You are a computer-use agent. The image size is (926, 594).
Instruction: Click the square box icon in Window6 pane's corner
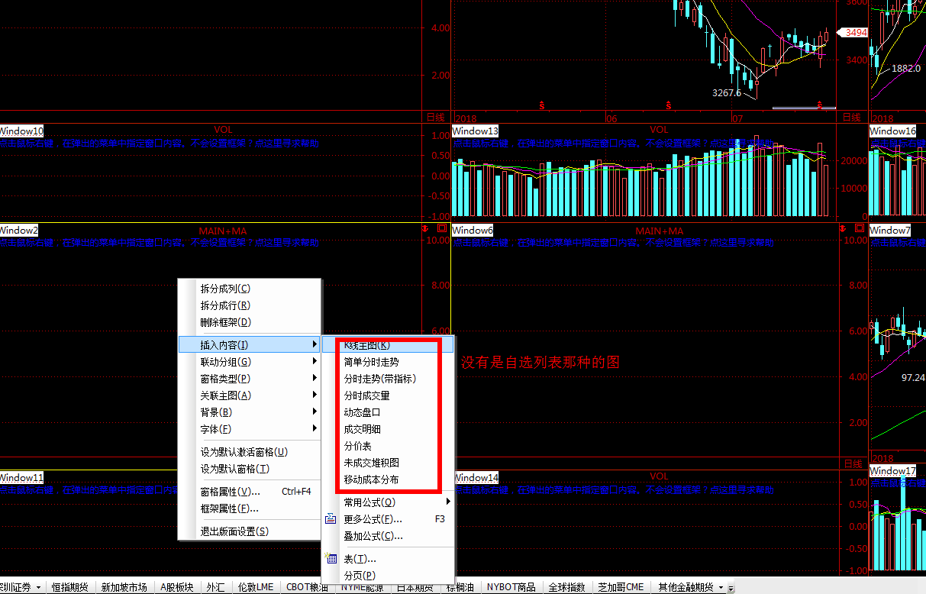pyautogui.click(x=858, y=228)
